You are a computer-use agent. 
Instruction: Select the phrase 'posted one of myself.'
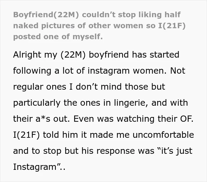coord(58,37)
